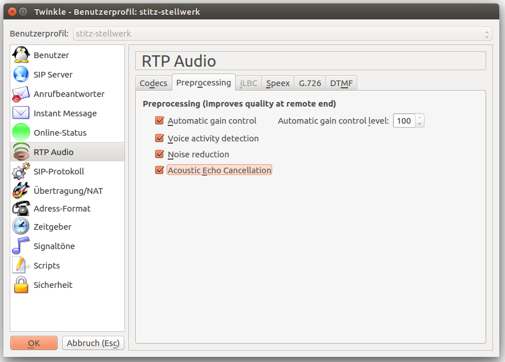Close the Twinkle profile window
This screenshot has height=362, width=505.
tap(12, 12)
